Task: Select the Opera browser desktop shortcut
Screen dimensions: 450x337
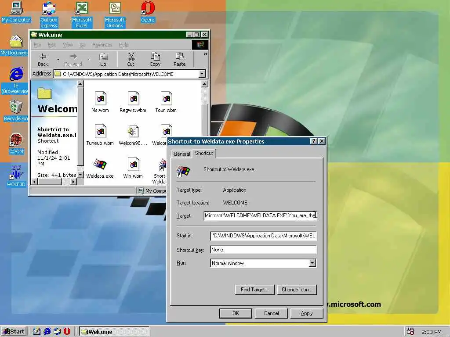Action: pos(148,12)
